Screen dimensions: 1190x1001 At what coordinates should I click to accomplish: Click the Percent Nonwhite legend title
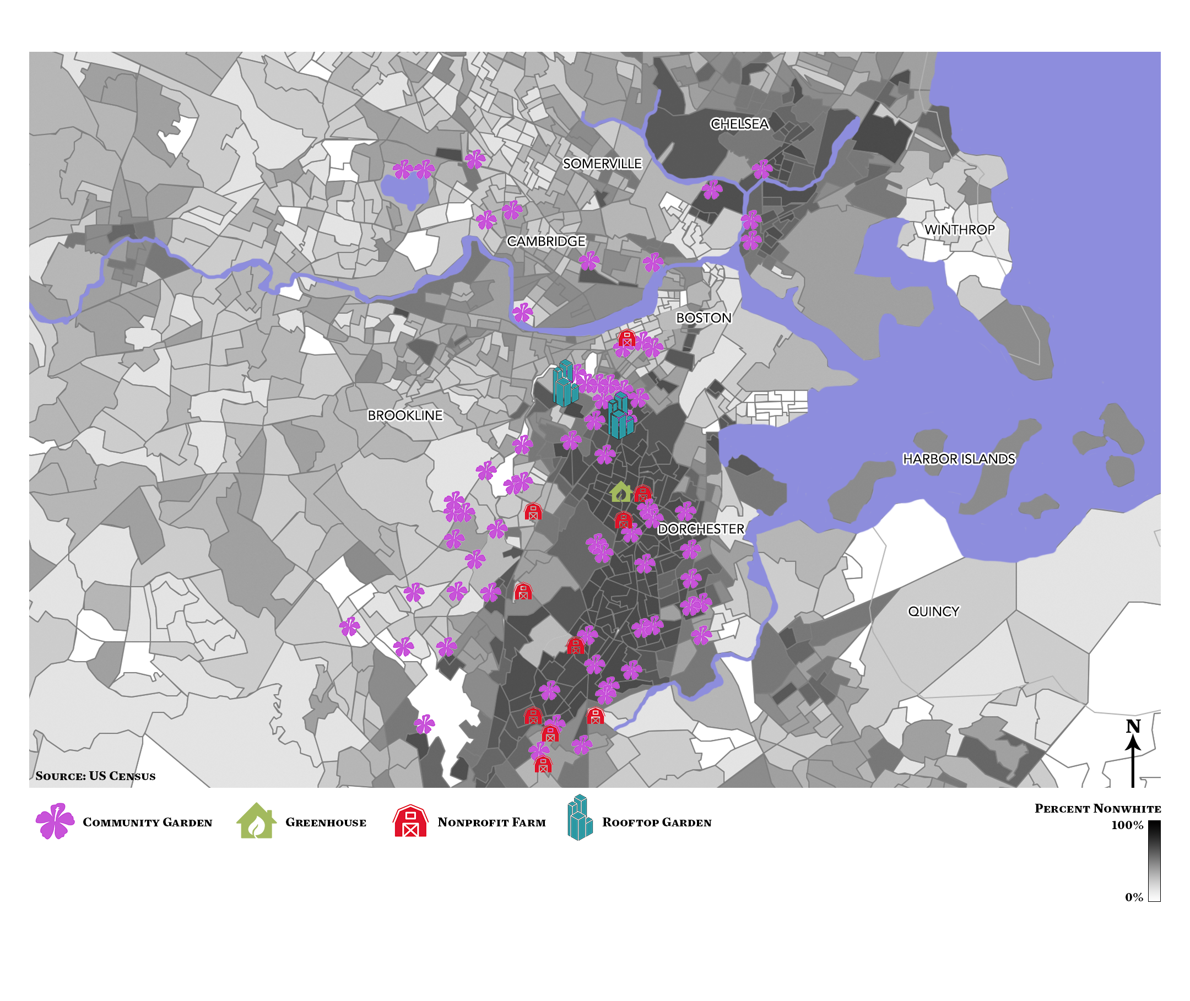tap(1097, 808)
